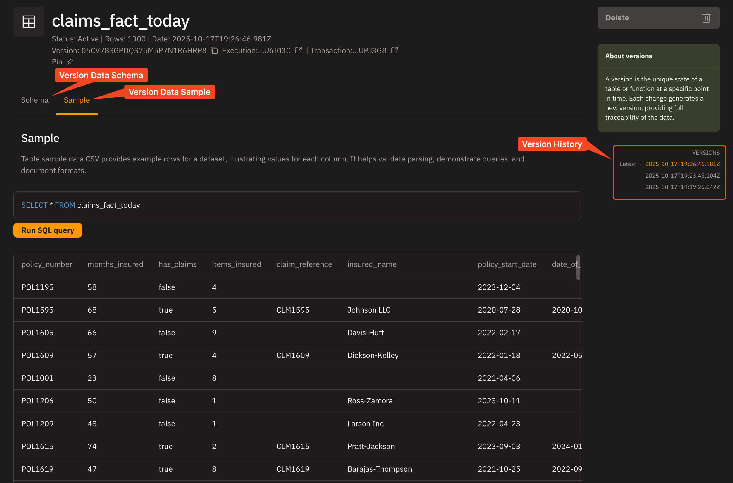
Task: Click the table icon beside claims_fact_today
Action: click(29, 21)
